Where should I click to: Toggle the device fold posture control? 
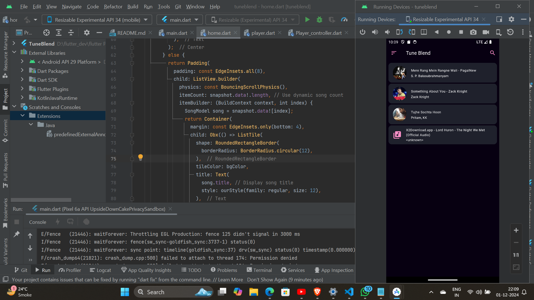coord(424,32)
